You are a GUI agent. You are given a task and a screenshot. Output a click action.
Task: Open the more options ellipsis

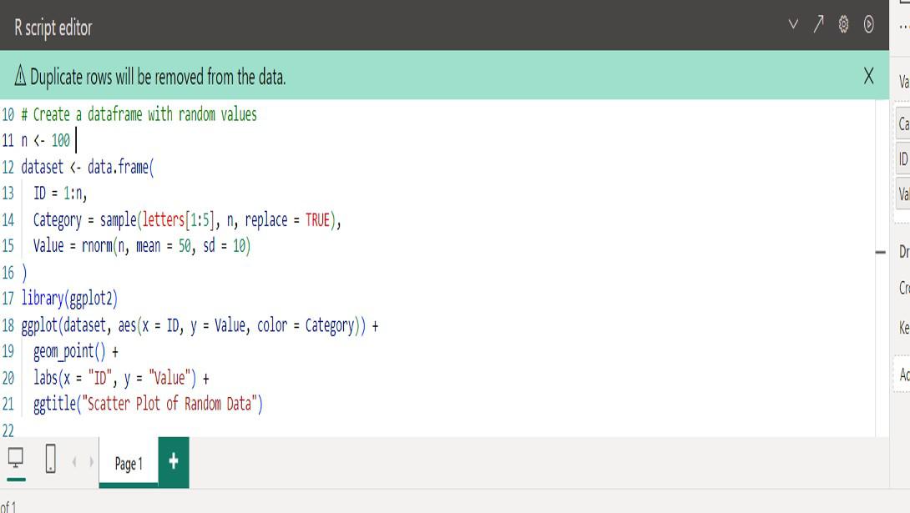coord(904,26)
